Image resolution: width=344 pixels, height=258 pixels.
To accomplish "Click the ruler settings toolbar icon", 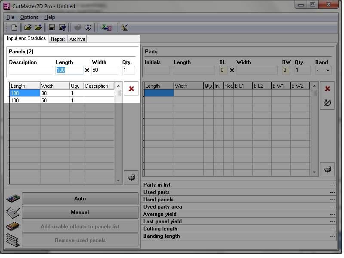I will [x=125, y=28].
